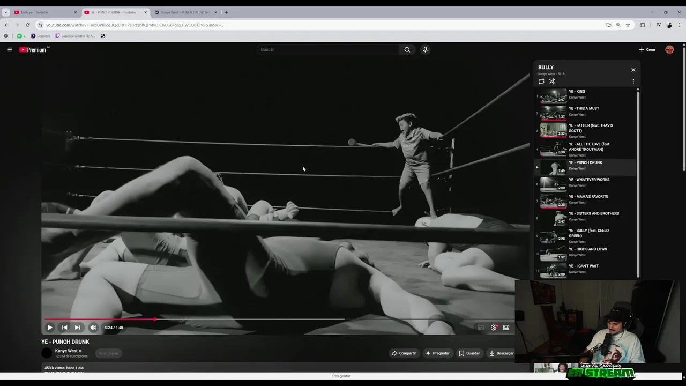Image resolution: width=686 pixels, height=386 pixels.
Task: Open the YouTube account avatar menu
Action: (x=669, y=49)
